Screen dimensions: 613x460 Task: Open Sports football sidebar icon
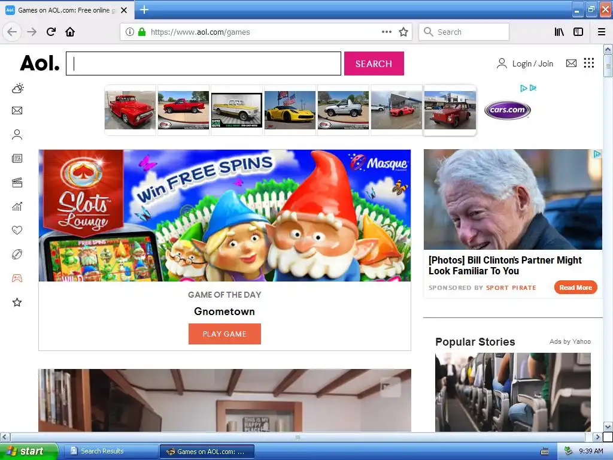click(17, 254)
